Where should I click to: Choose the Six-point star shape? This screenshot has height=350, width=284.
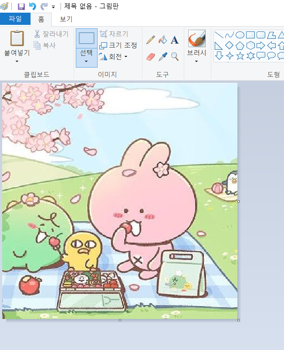(x=250, y=56)
